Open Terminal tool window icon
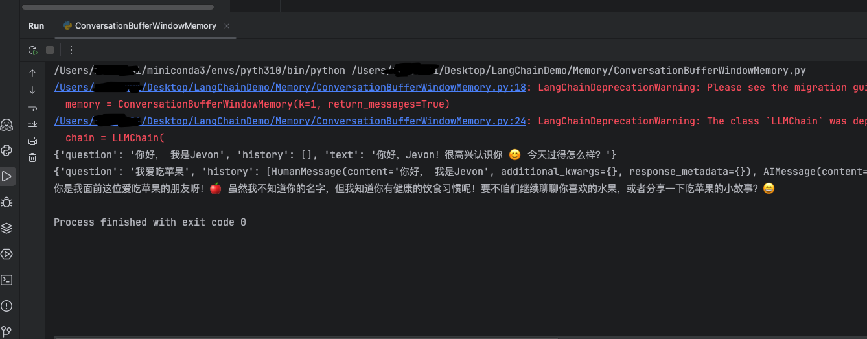This screenshot has width=867, height=339. coord(7,280)
